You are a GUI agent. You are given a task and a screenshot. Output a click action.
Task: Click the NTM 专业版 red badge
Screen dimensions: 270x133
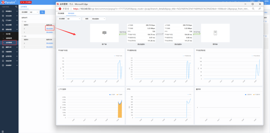tap(25, 2)
